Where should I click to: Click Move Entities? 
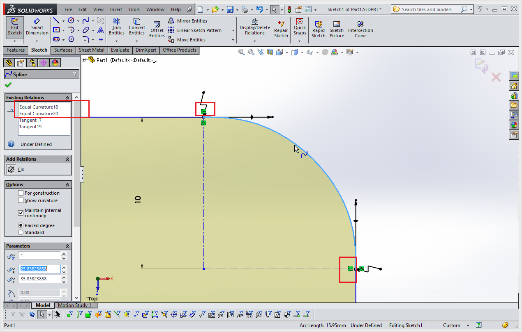tap(187, 40)
